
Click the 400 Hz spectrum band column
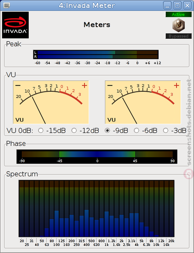click(x=87, y=208)
